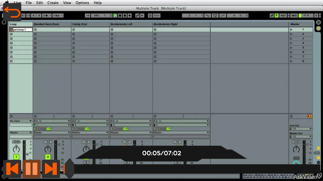The height and width of the screenshot is (181, 323).
Task: Toggle the computer MIDI keyboard icon
Action: coord(276,15)
